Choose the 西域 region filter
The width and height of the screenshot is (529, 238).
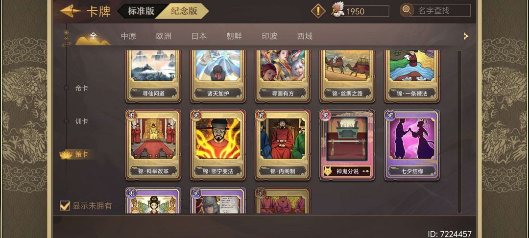tap(305, 36)
